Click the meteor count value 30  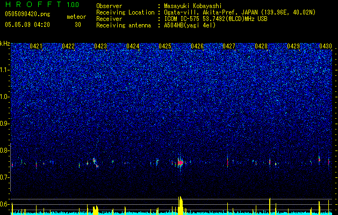pos(78,25)
